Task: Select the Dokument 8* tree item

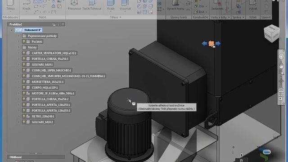Action: 29,30
